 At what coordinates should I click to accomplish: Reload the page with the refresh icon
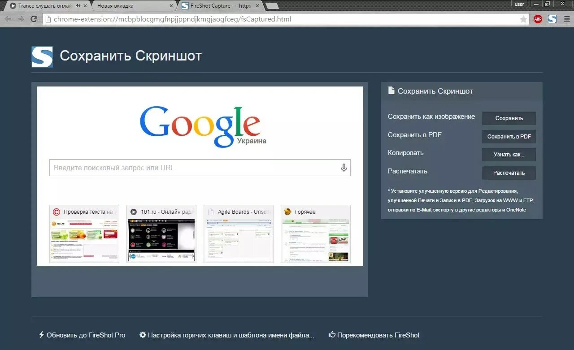click(34, 19)
